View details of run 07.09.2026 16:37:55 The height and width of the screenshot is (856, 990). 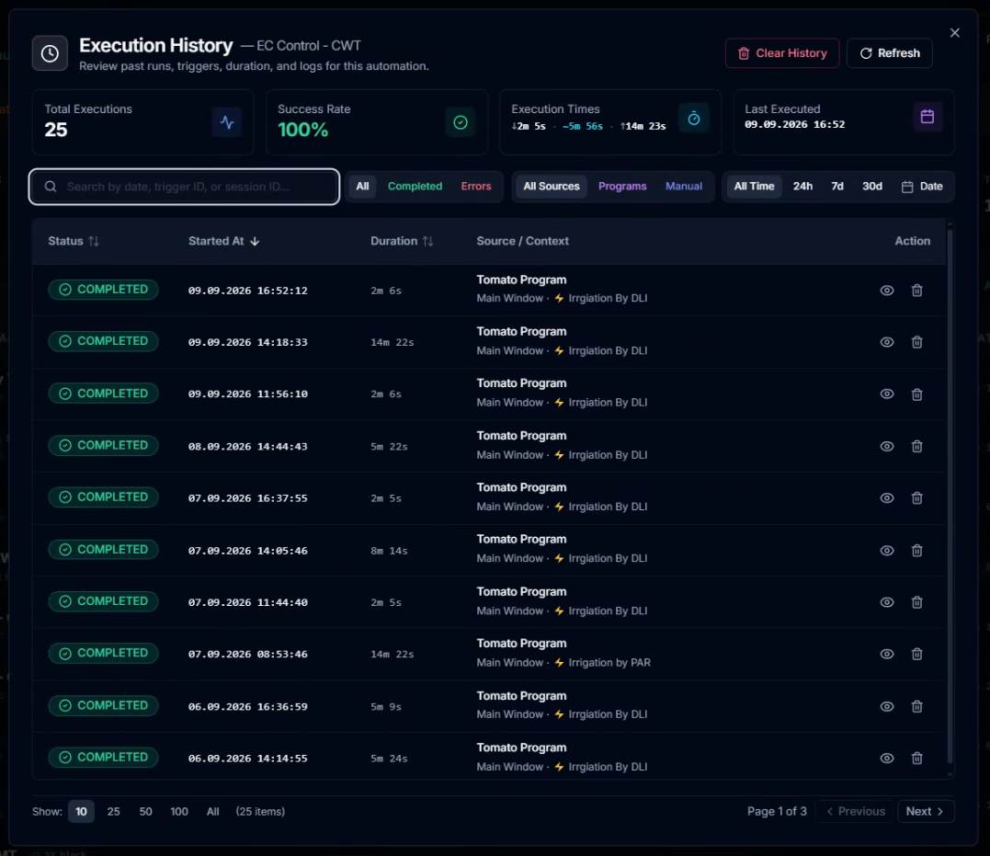[x=887, y=497]
